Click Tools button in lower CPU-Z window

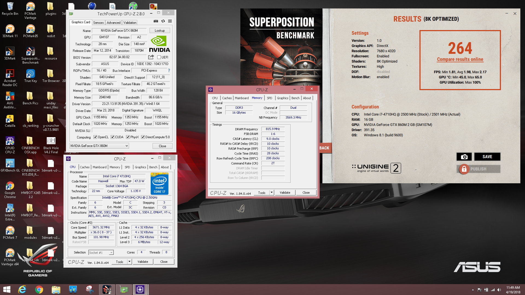pos(119,262)
